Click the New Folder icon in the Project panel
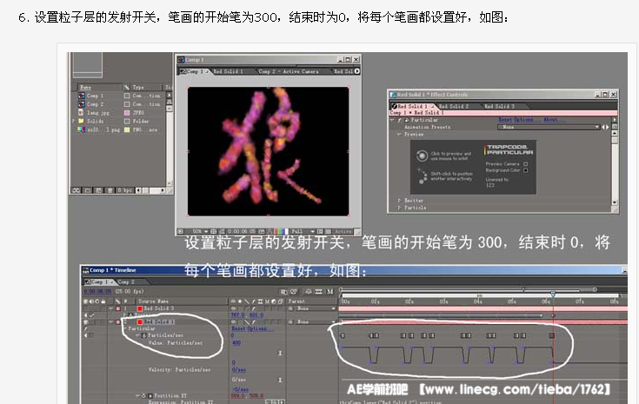The height and width of the screenshot is (404, 639). pos(88,190)
